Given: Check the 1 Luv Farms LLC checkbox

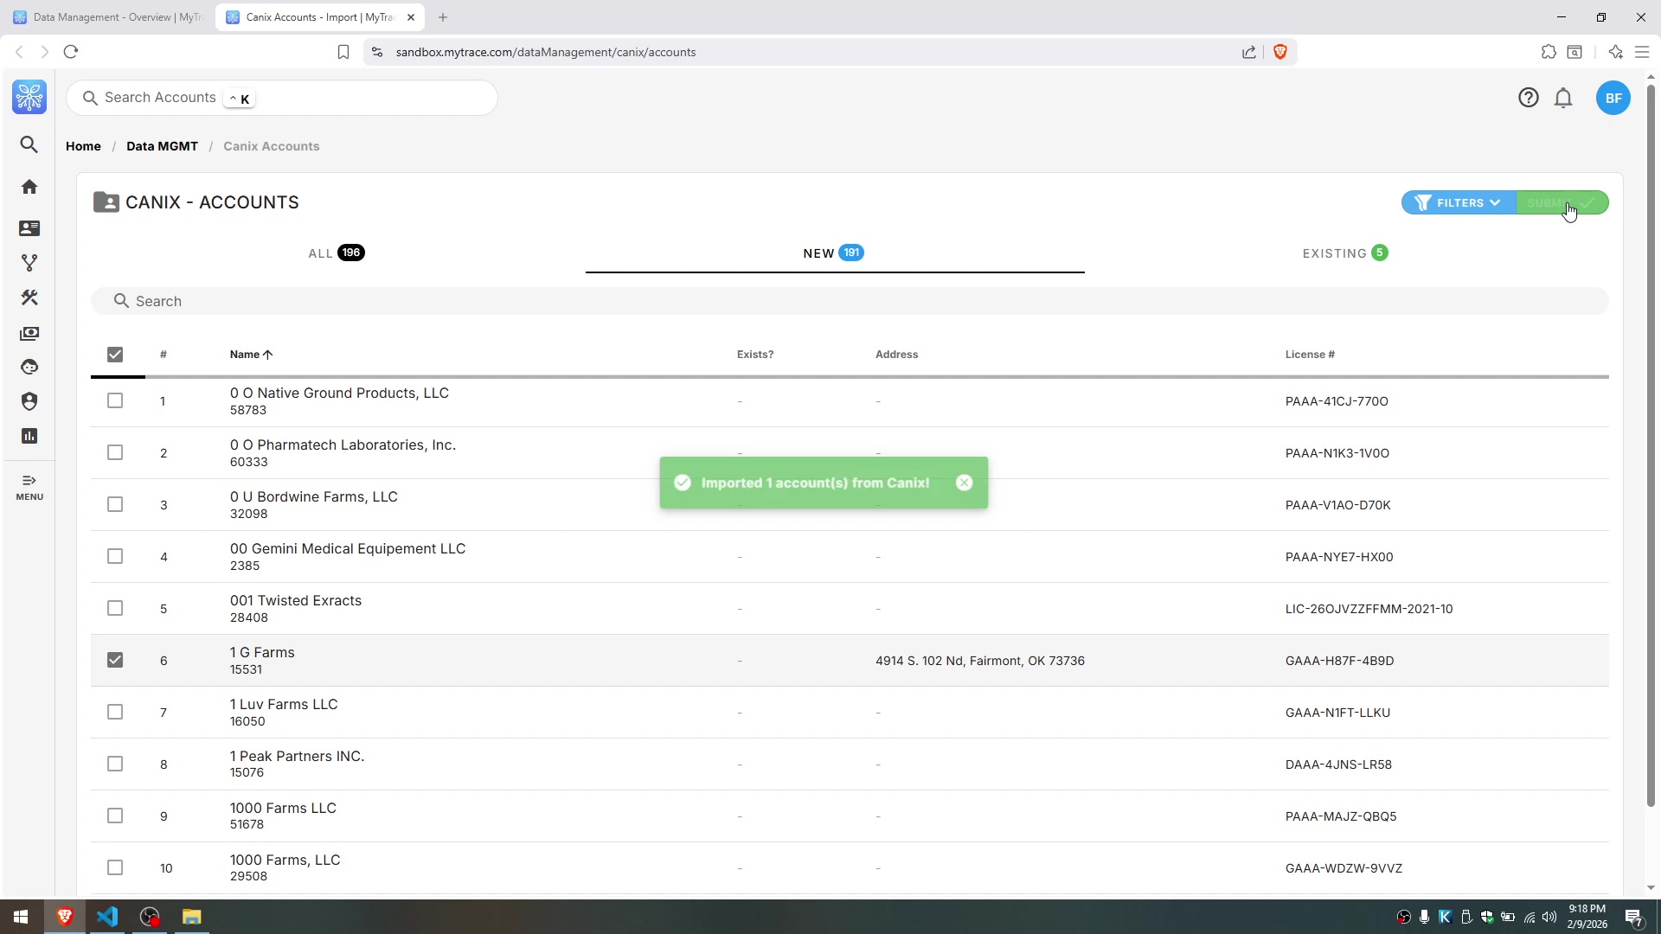Looking at the screenshot, I should (115, 712).
